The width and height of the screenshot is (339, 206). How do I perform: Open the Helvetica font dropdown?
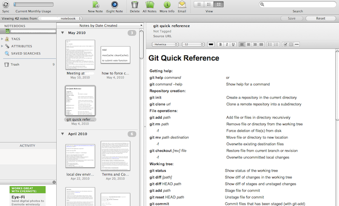pos(165,44)
